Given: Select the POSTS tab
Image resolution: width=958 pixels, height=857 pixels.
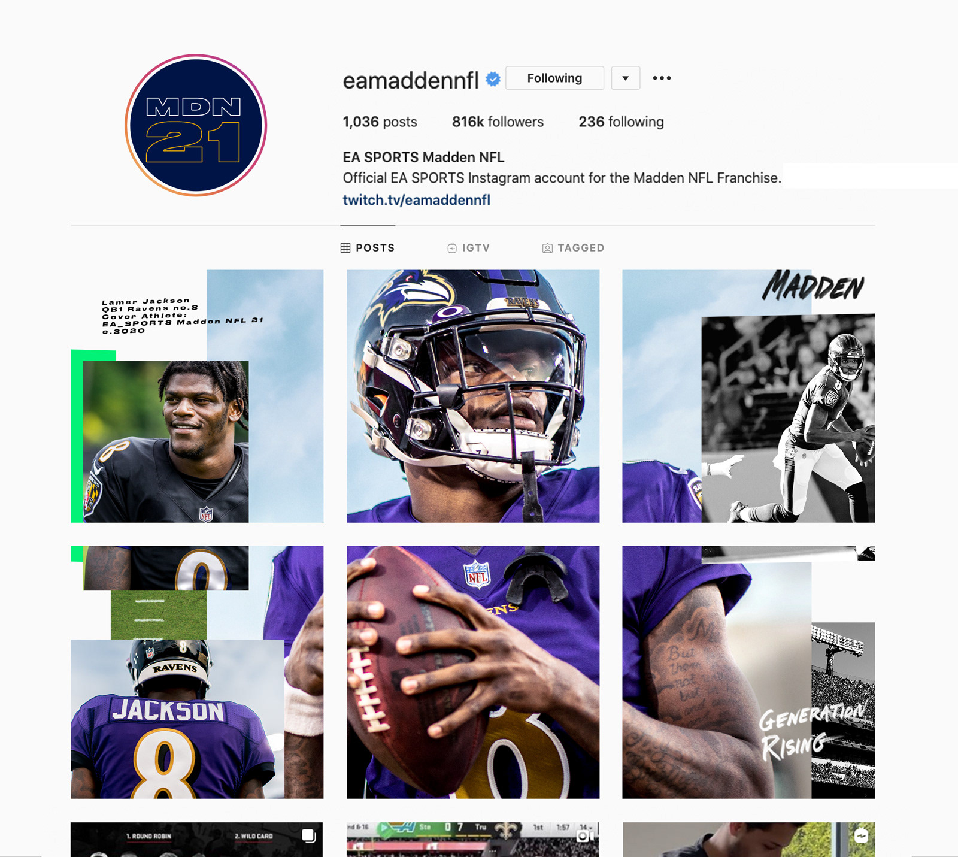Looking at the screenshot, I should [368, 248].
